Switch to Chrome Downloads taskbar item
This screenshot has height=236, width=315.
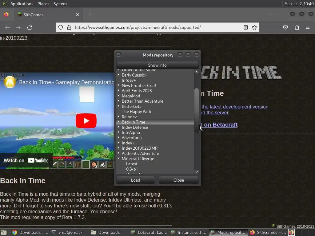click(30, 232)
